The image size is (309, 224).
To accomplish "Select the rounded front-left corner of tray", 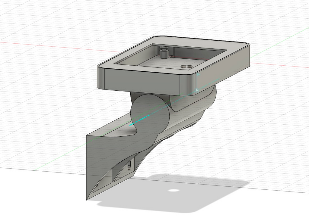I will pyautogui.click(x=101, y=78).
